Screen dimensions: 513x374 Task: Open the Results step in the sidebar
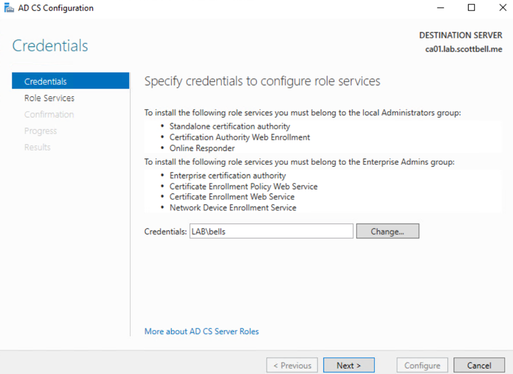(37, 147)
